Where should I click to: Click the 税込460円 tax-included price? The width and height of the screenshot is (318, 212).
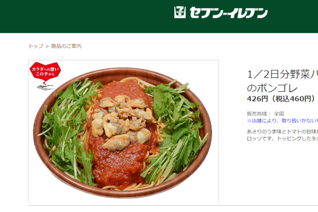coord(293,99)
